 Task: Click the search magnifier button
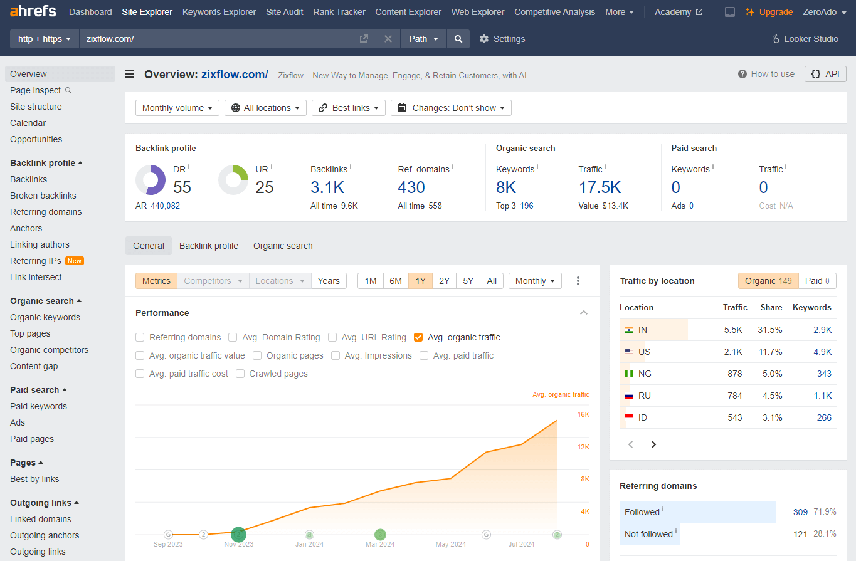[458, 39]
